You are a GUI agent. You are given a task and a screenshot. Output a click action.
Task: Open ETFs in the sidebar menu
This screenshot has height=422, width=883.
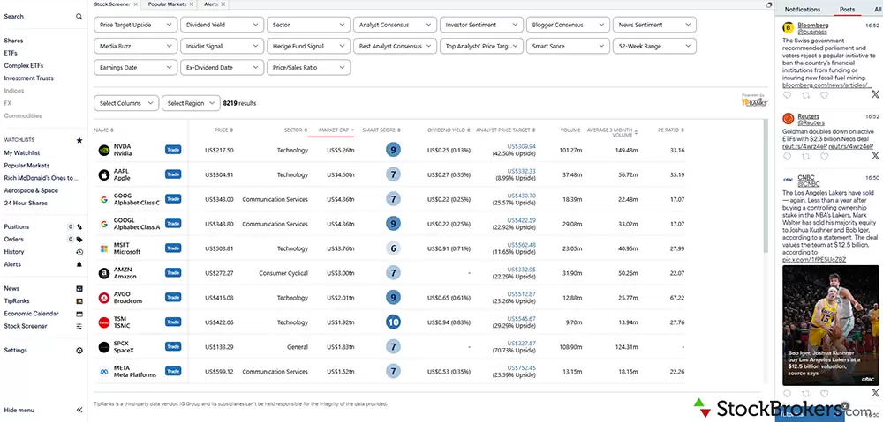click(x=11, y=54)
